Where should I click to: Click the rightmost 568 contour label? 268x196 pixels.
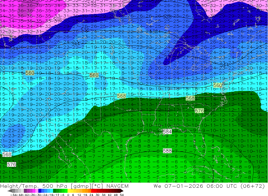point(190,98)
